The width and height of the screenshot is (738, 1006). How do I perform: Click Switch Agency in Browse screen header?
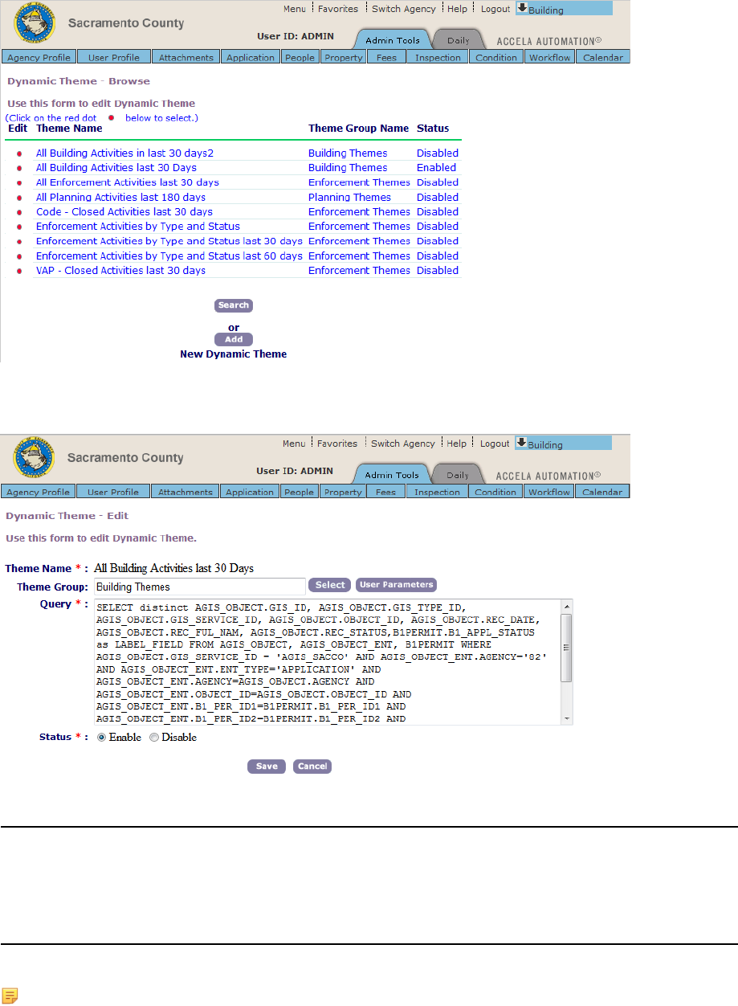tap(404, 9)
